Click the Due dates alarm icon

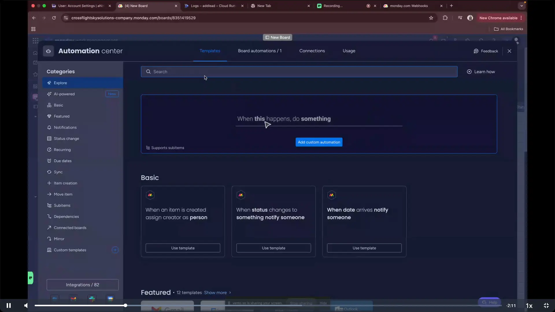click(x=49, y=161)
